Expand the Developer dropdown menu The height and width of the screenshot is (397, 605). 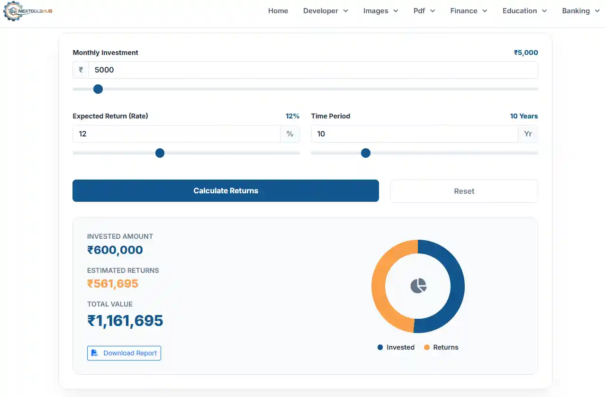coord(325,11)
